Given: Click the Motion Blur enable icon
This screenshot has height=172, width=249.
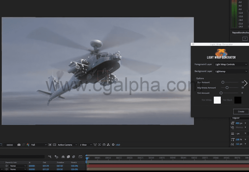Looking at the screenshot, I should 74,157.
